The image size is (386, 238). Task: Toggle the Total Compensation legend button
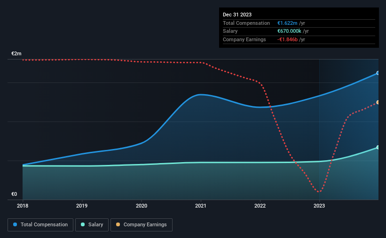tap(40, 225)
